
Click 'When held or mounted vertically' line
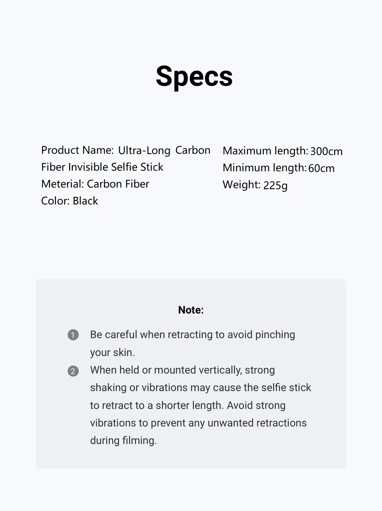[182, 370]
